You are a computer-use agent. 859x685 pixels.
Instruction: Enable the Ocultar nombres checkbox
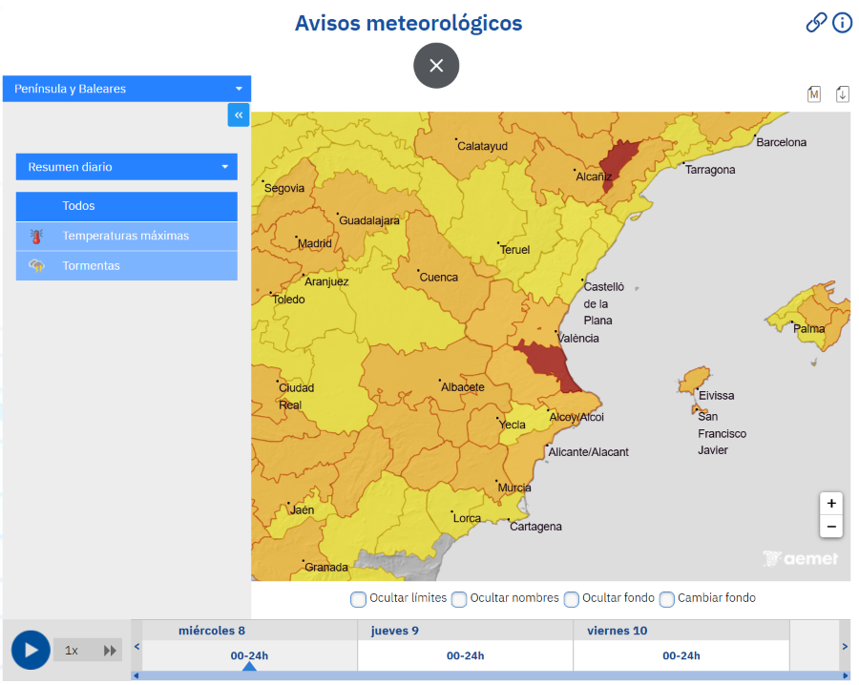(x=459, y=599)
